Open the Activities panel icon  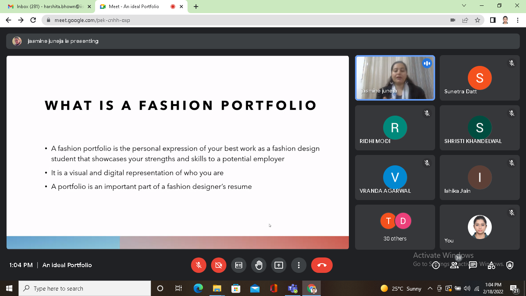pyautogui.click(x=491, y=265)
